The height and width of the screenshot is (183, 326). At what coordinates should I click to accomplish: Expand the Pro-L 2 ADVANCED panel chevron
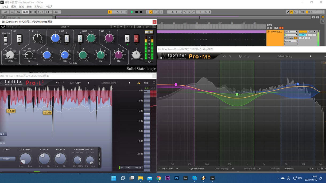pos(99,150)
